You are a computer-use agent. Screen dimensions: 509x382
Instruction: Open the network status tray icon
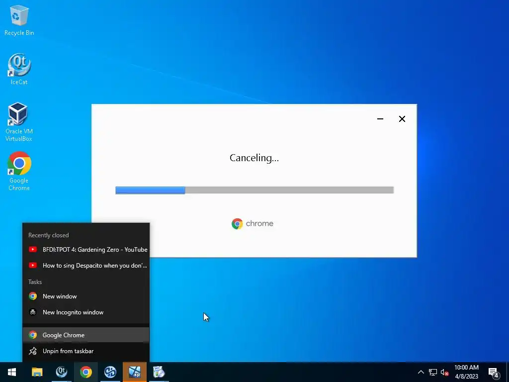433,372
